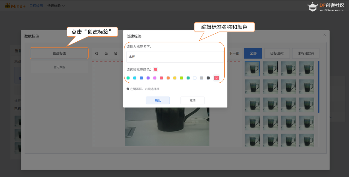Viewport: 349px width, 177px height.
Task: Select the orange label color swatch
Action: pyautogui.click(x=168, y=78)
